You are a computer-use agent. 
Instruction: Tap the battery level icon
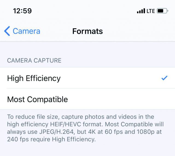coord(162,11)
